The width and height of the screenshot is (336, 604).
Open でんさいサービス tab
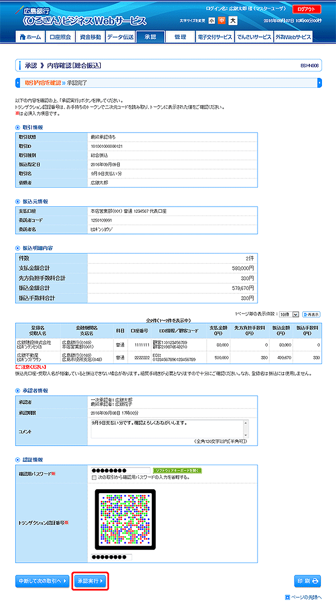pyautogui.click(x=254, y=37)
